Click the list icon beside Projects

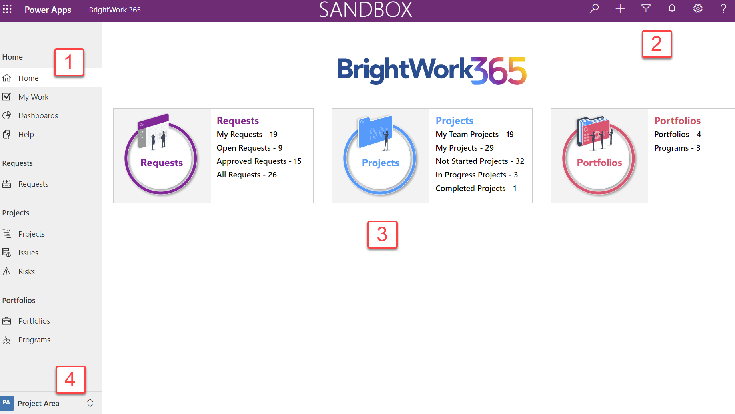coord(7,233)
